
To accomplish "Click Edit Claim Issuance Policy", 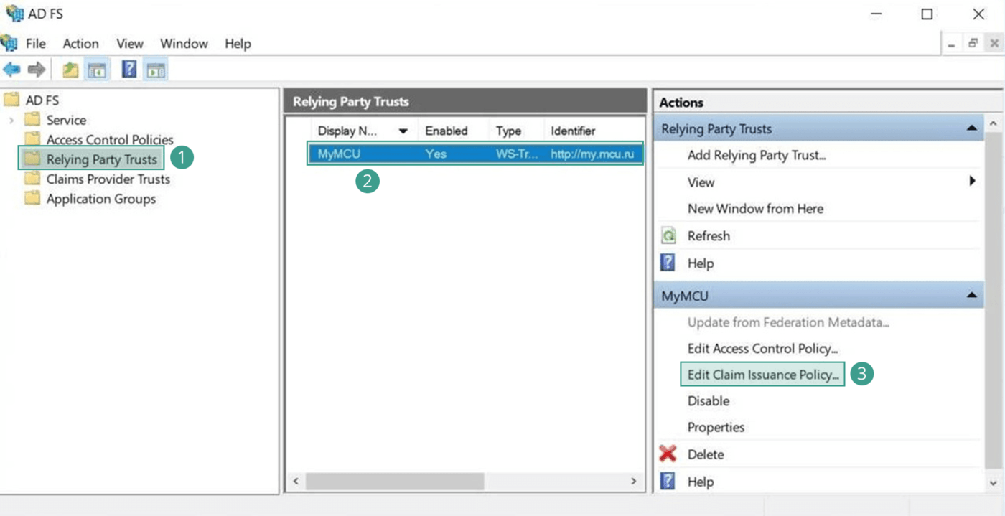I will tap(762, 375).
